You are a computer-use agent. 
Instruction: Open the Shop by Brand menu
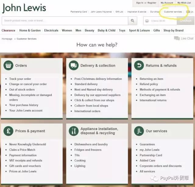[173, 30]
